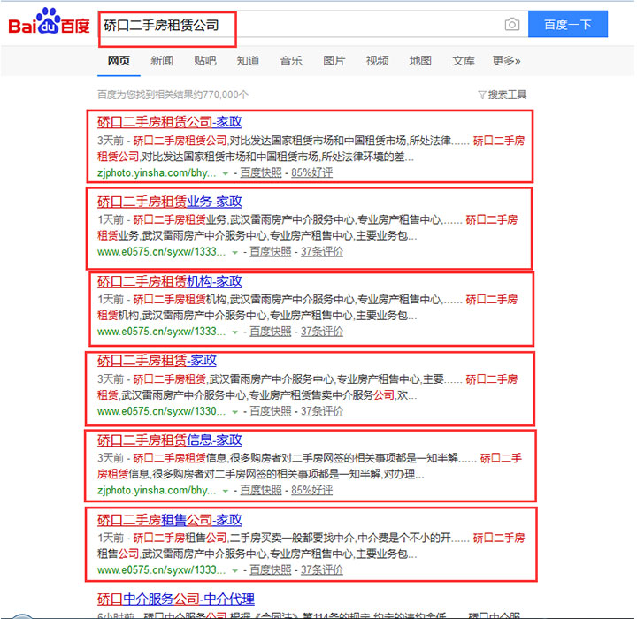Image resolution: width=637 pixels, height=619 pixels.
Task: Click URL zjphoto.yinsha.com under 租赁信息 result
Action: click(x=157, y=490)
